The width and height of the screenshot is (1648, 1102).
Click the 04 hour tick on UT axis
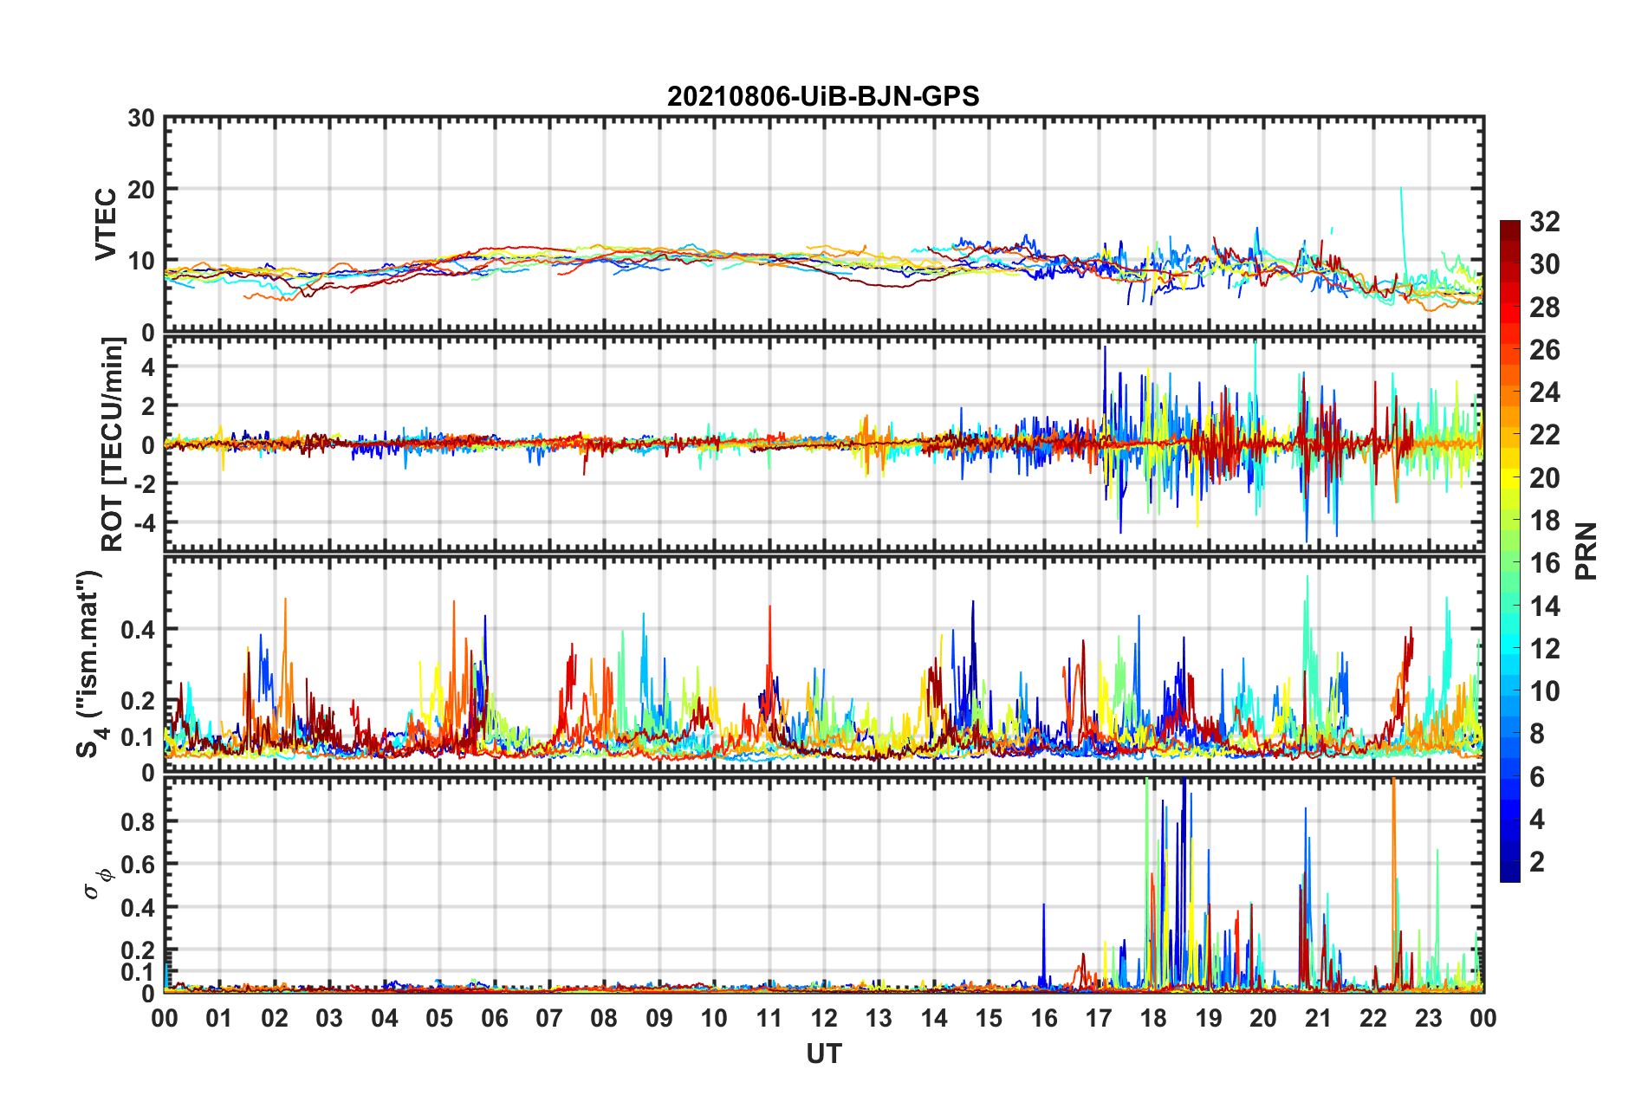click(385, 1017)
